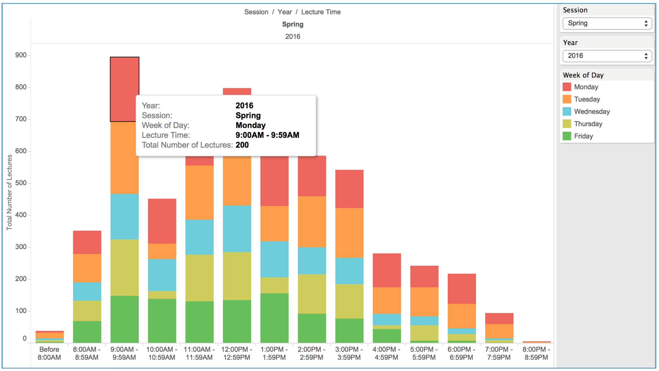This screenshot has height=371, width=659.
Task: Click the Before 8:00AM axis label
Action: (49, 353)
